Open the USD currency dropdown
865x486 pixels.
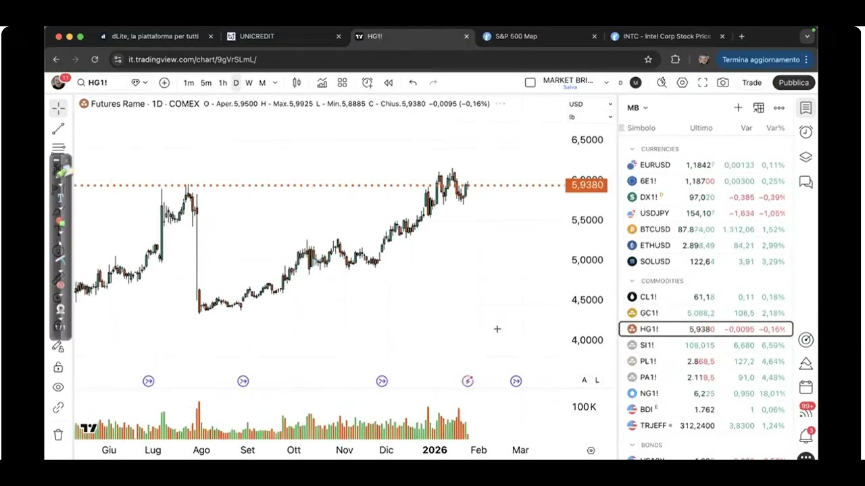tap(591, 104)
